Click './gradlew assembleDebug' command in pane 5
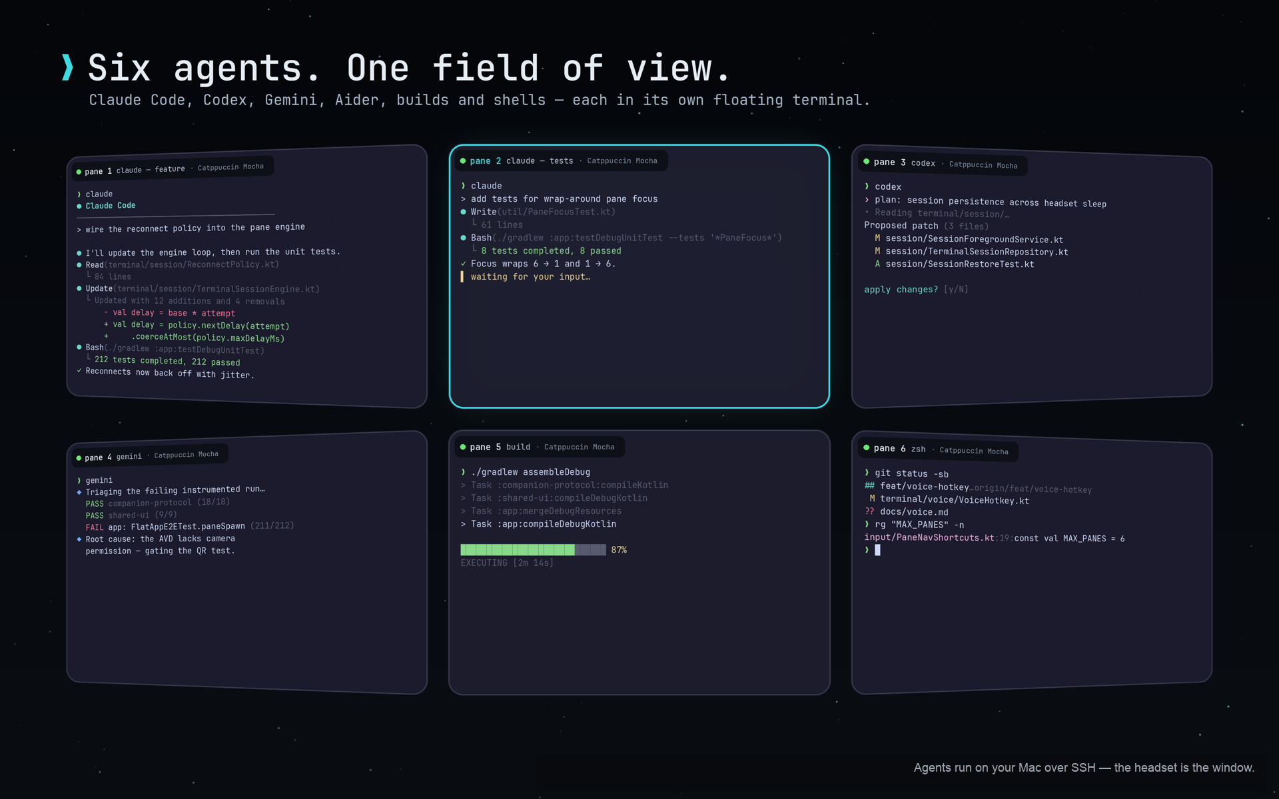1279x799 pixels. tap(530, 472)
